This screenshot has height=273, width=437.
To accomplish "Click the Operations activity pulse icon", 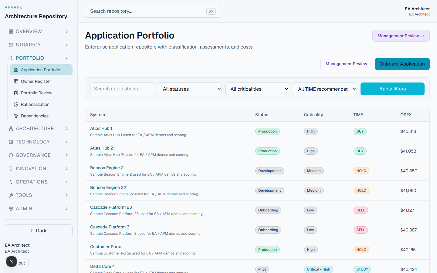I will coord(11,182).
